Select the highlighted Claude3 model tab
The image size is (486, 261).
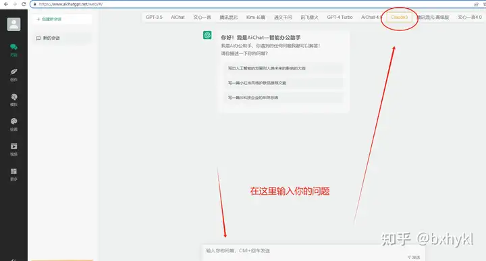click(x=399, y=18)
